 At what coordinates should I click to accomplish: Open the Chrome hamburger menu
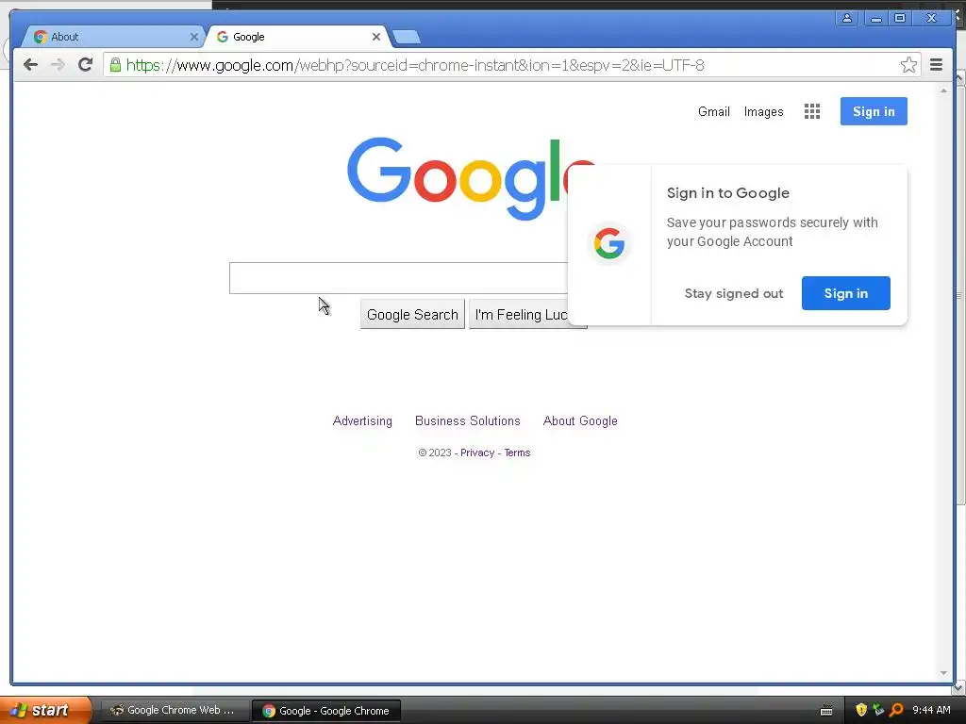pos(936,65)
